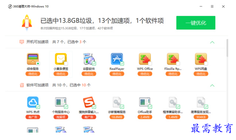
Task: Click the 诊断策略服务 name label
Action: coord(117,112)
